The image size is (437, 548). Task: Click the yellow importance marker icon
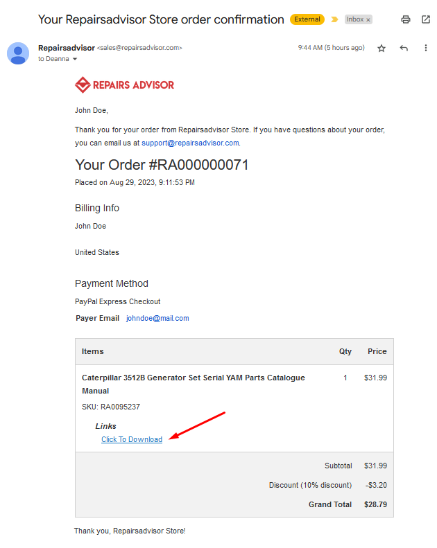click(x=334, y=19)
